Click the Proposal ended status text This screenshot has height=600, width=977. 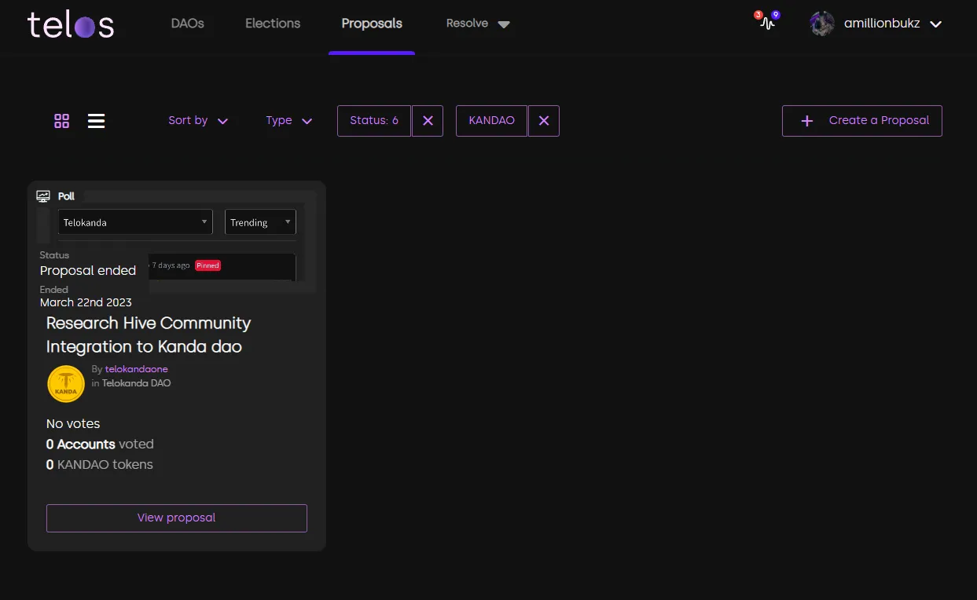point(88,270)
